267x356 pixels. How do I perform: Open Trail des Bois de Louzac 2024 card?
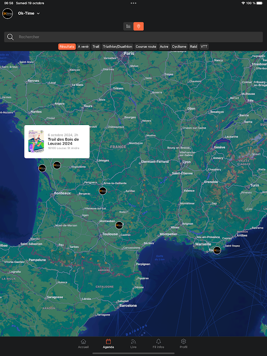(57, 142)
